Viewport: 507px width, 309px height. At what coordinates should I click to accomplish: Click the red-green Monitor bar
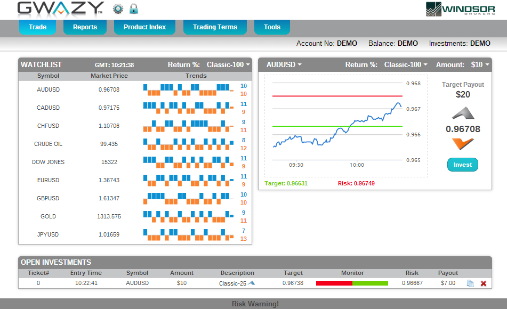(352, 283)
